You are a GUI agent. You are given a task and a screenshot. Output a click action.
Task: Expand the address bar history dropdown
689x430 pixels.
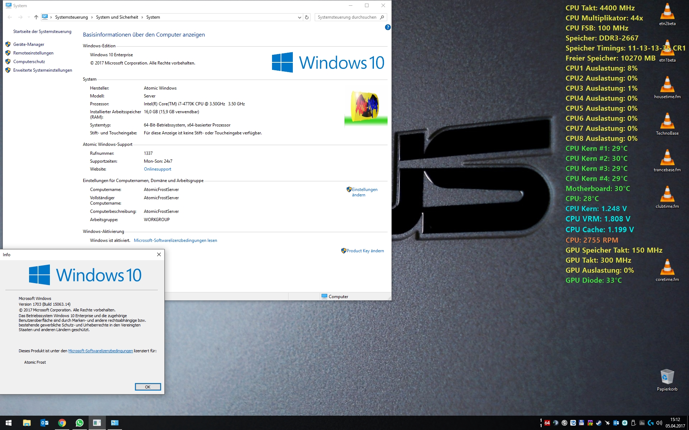click(x=299, y=17)
